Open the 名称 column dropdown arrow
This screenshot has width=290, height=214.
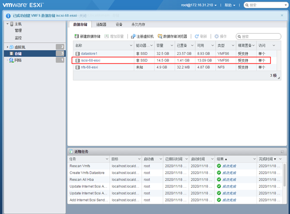click(131, 46)
